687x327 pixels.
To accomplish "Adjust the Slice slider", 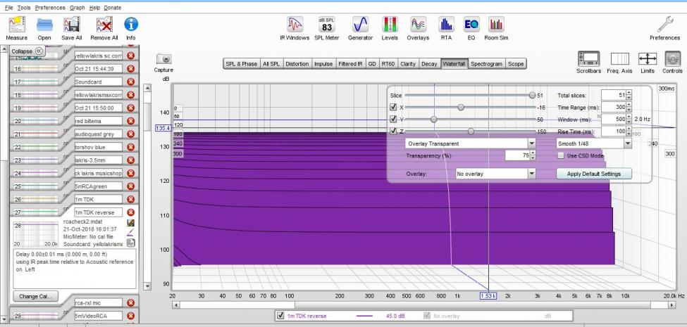I will (532, 94).
